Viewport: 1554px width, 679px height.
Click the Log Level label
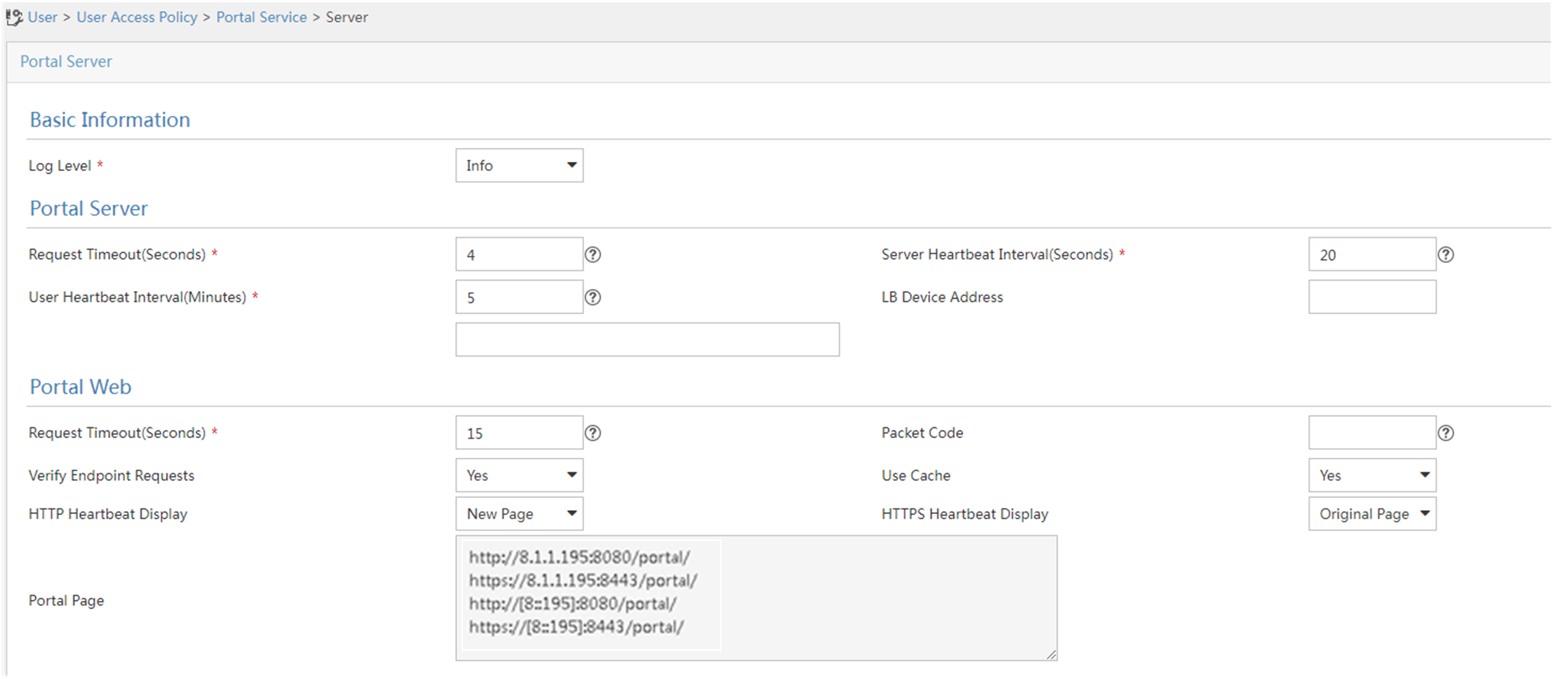point(60,166)
